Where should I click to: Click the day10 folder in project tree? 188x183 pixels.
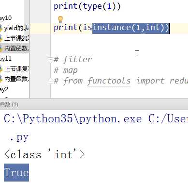pos(6,18)
